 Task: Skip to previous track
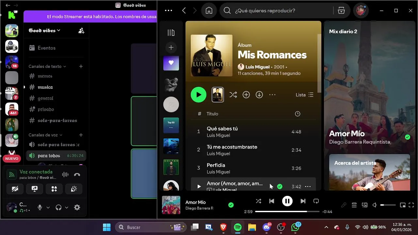(272, 201)
